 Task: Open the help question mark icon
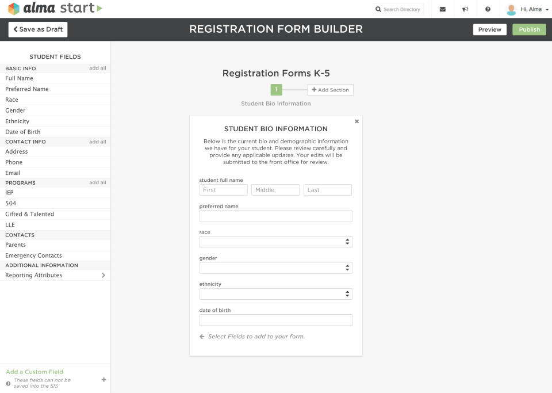tap(488, 9)
